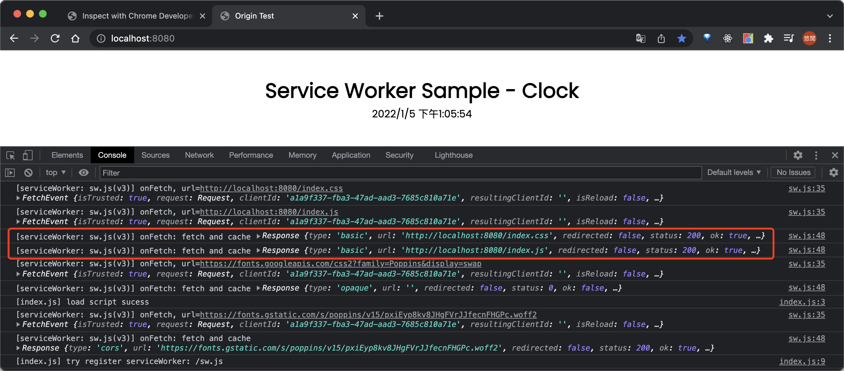Open the sw.js:48 source link
Viewport: 844px width, 371px height.
(x=806, y=235)
